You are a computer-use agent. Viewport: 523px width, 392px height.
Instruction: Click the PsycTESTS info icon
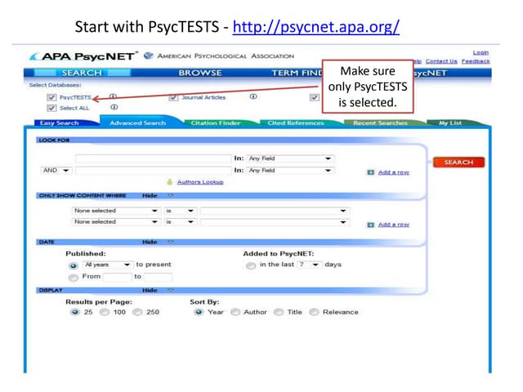coord(113,96)
